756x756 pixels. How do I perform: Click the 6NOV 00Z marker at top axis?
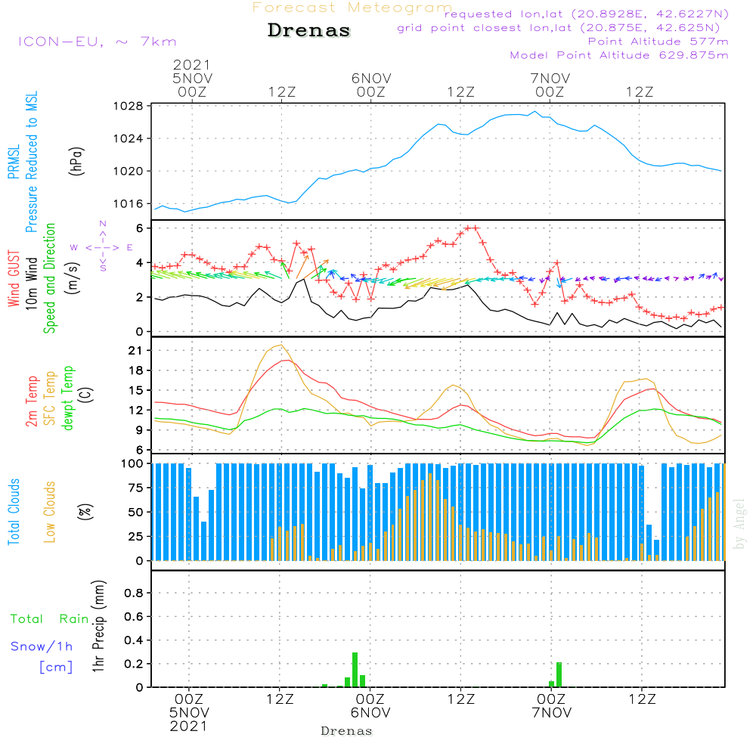tap(370, 85)
